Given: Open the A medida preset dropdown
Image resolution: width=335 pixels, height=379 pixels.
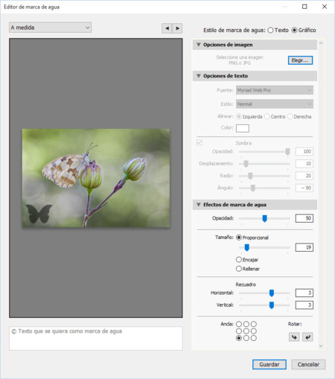Looking at the screenshot, I should (x=50, y=28).
